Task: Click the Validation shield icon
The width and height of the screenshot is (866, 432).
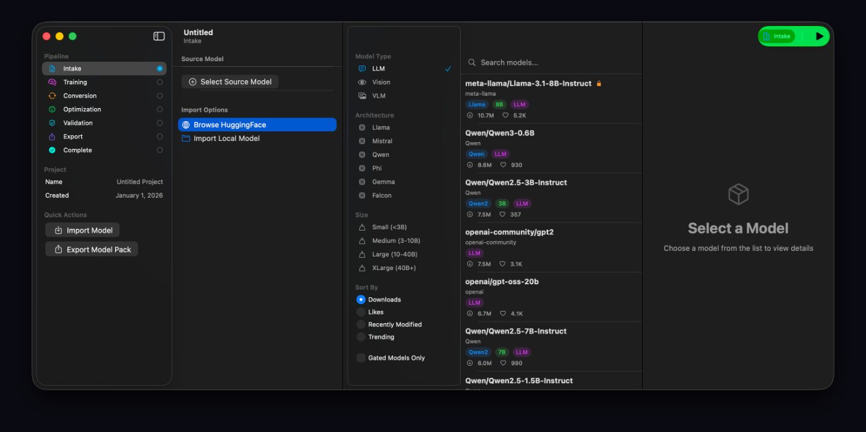Action: coord(52,123)
